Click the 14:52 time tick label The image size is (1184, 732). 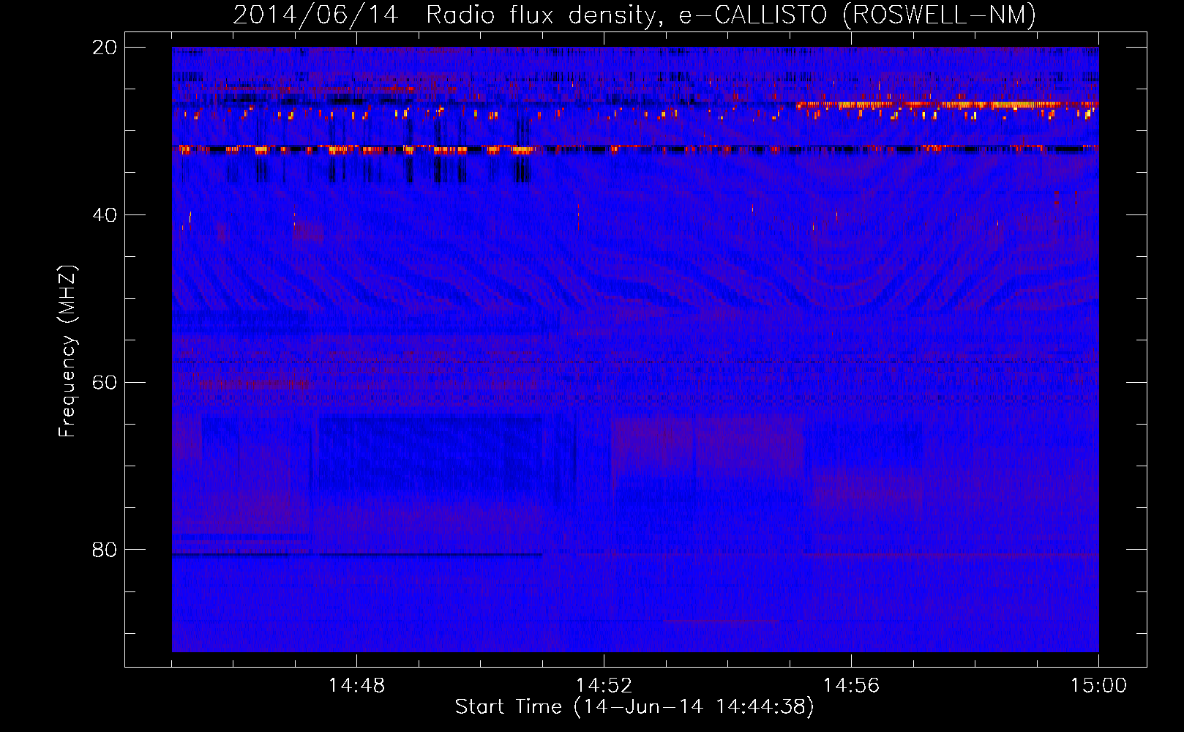tap(604, 686)
